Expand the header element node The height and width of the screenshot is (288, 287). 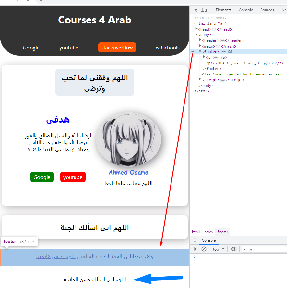200,40
